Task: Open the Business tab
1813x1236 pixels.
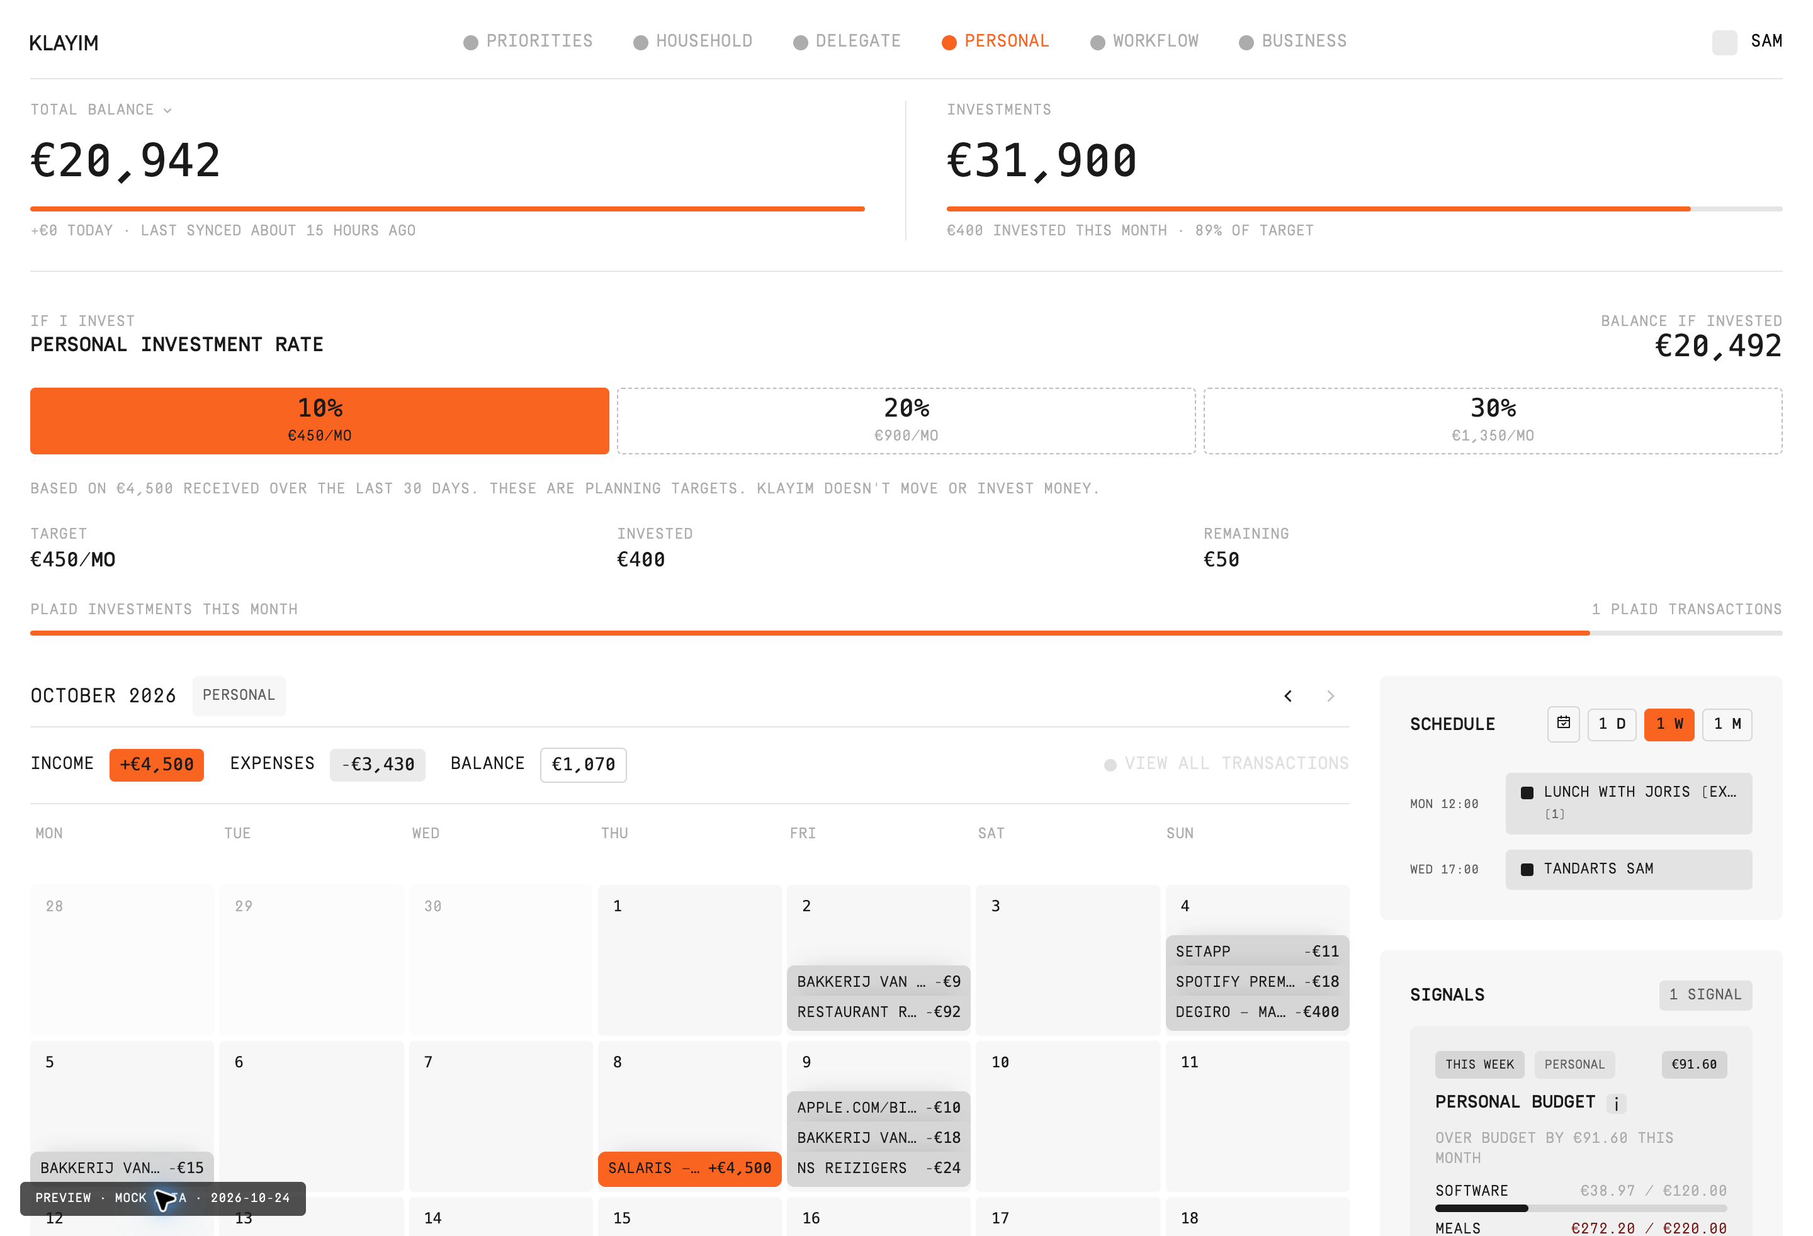Action: pyautogui.click(x=1292, y=42)
